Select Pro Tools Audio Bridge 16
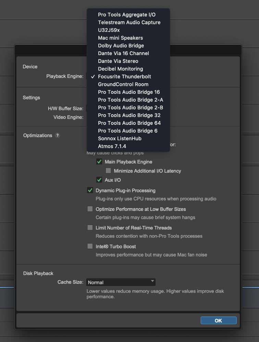Screen dimensions: 259x342 tap(128, 92)
